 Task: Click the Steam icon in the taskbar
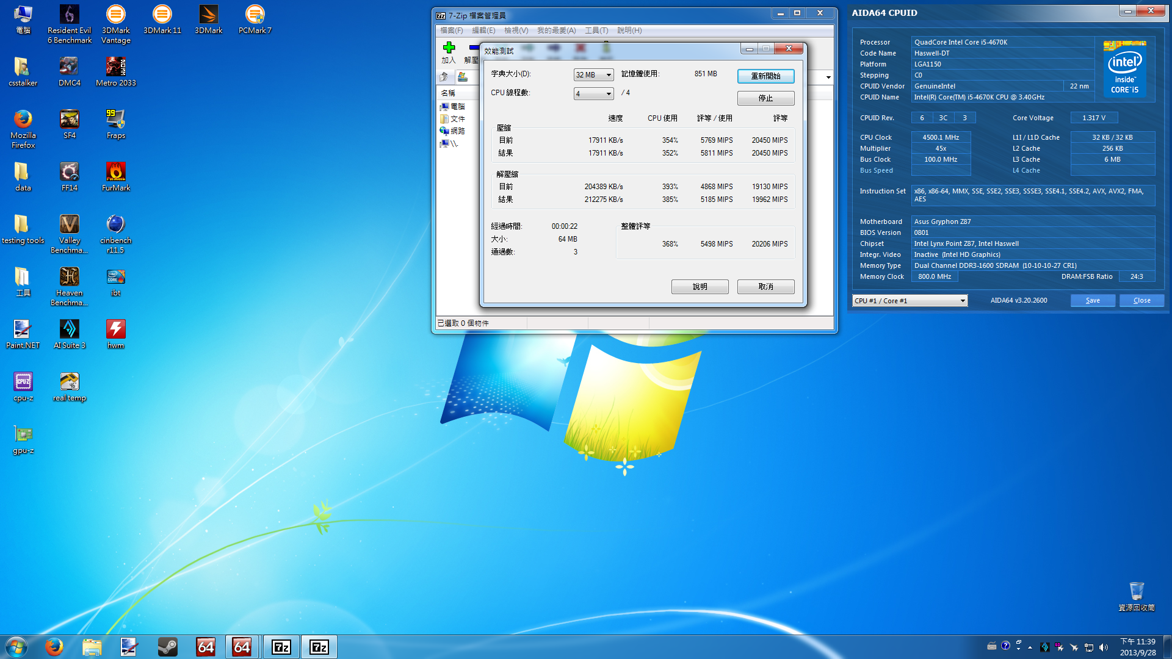tap(167, 647)
